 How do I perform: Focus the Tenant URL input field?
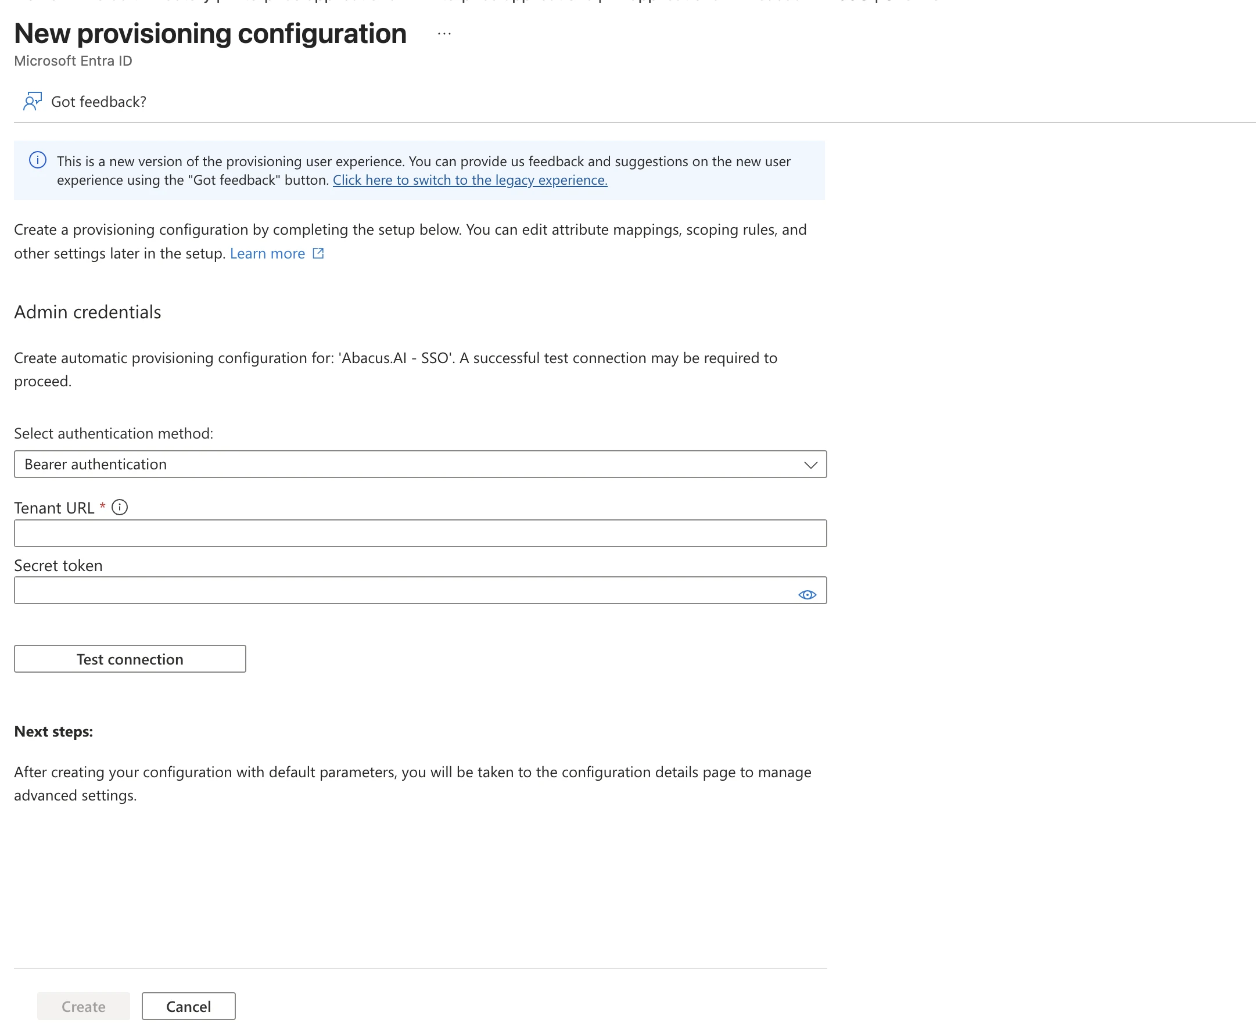420,533
